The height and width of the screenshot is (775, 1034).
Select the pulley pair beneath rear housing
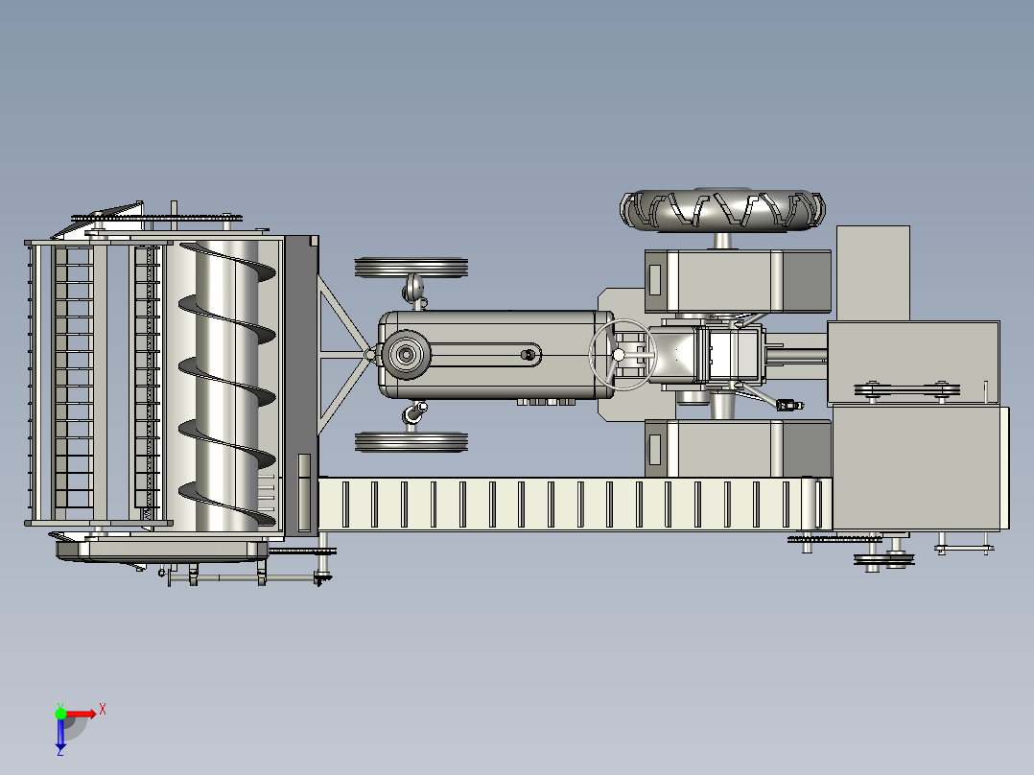click(883, 561)
